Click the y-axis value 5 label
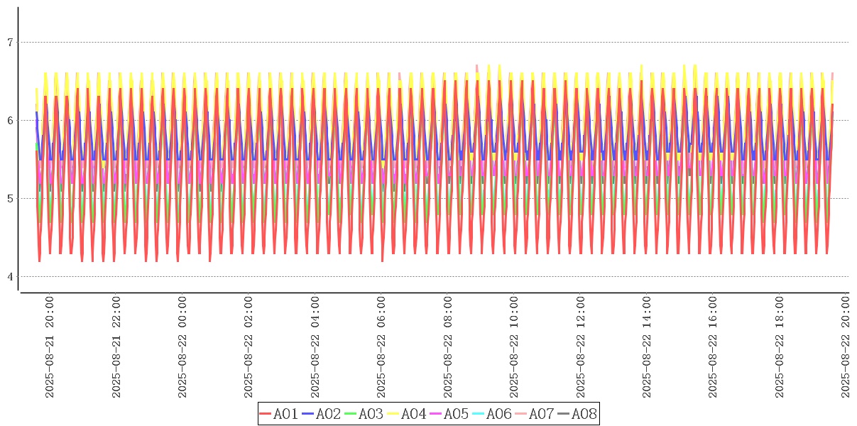 (10, 199)
